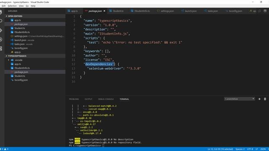Select the TERMINAL panel tab
269x151 pixels.
(124, 99)
